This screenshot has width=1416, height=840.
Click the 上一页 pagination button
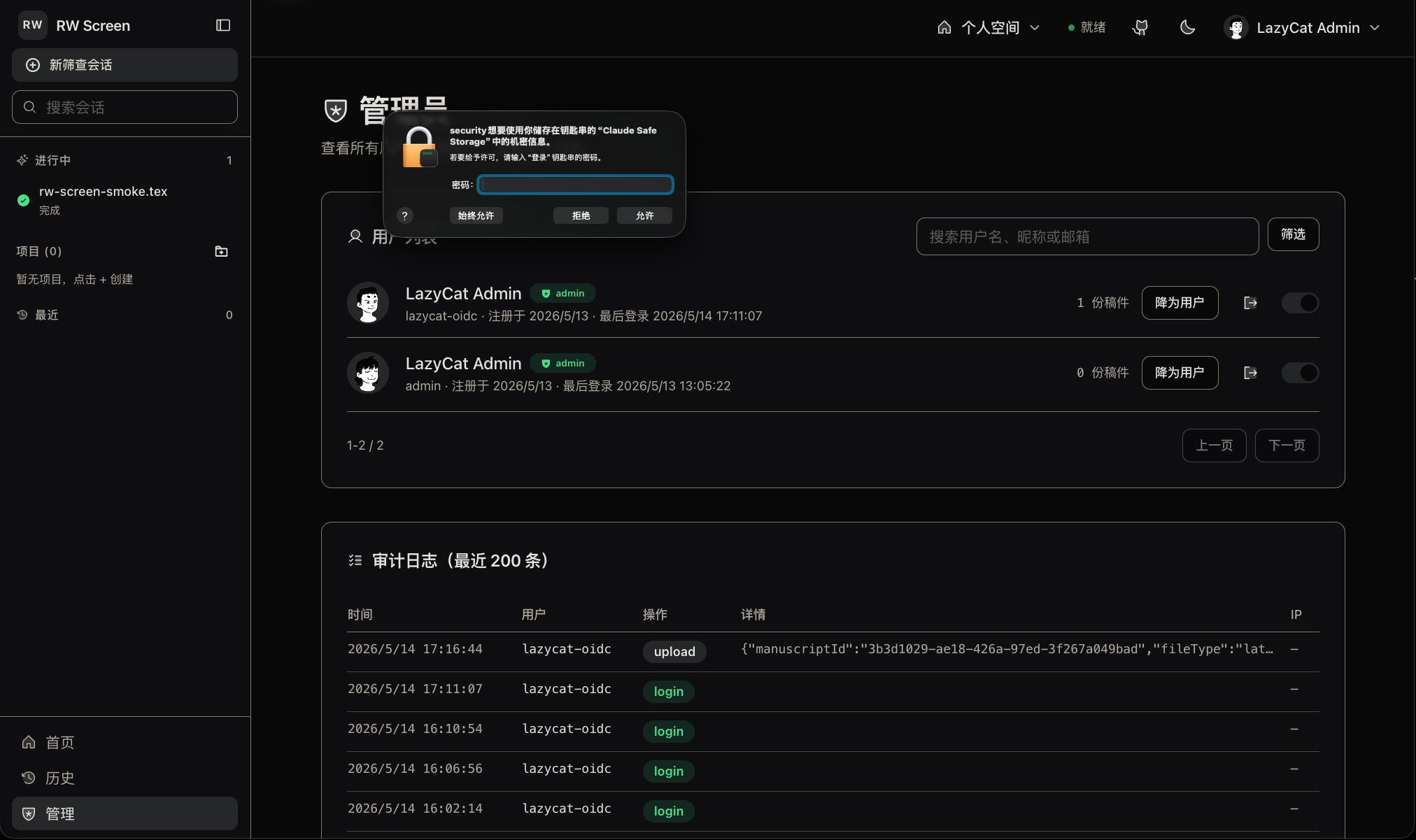pos(1214,446)
